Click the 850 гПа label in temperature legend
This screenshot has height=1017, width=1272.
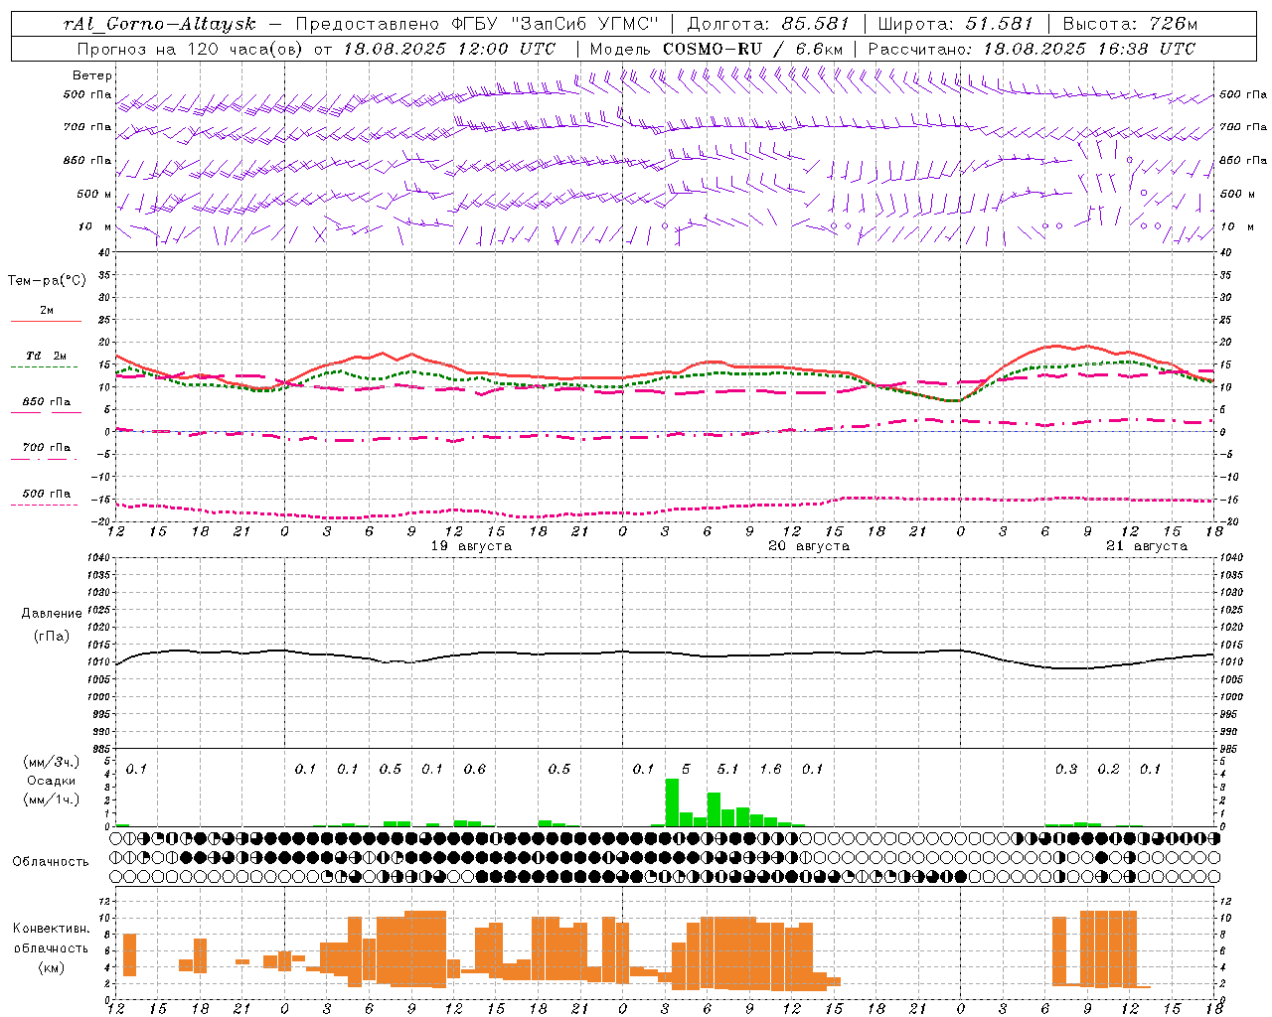[46, 402]
